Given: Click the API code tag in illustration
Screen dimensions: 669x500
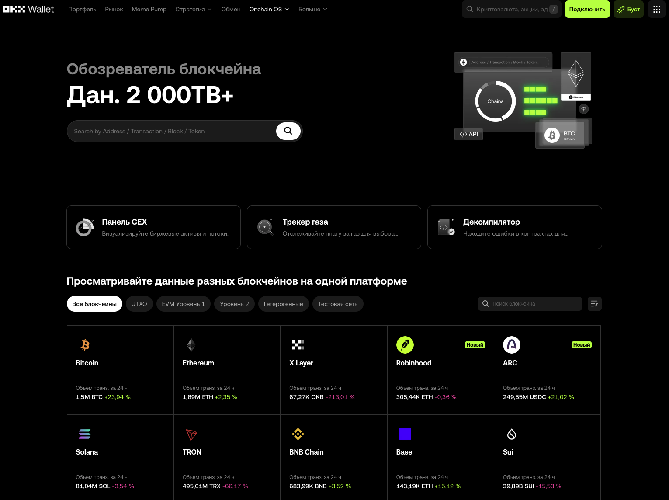Looking at the screenshot, I should 468,134.
